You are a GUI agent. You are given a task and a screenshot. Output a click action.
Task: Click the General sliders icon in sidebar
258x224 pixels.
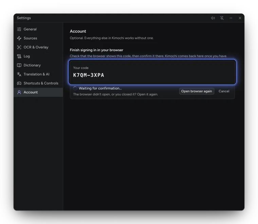coord(19,29)
